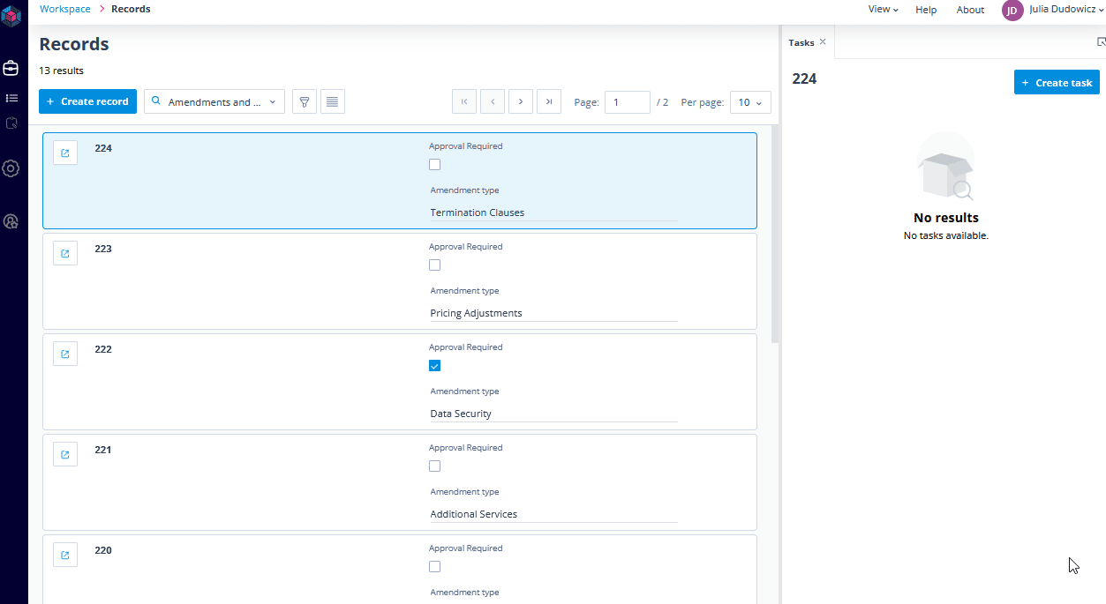Click the Create task button

point(1057,83)
